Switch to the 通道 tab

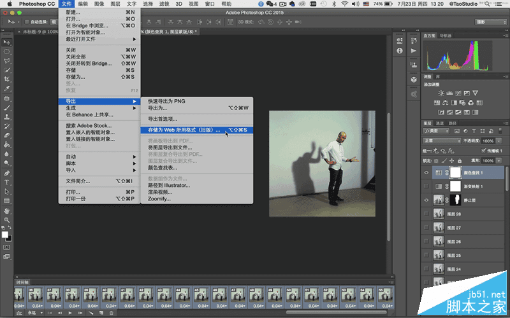pyautogui.click(x=440, y=123)
